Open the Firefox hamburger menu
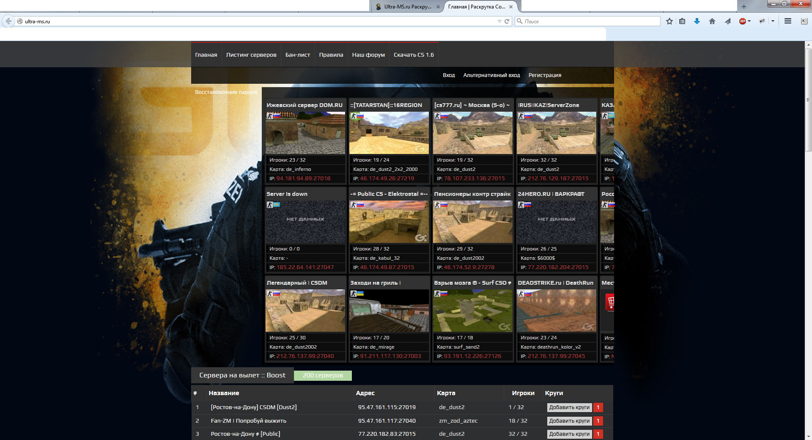The height and width of the screenshot is (440, 812). point(788,21)
